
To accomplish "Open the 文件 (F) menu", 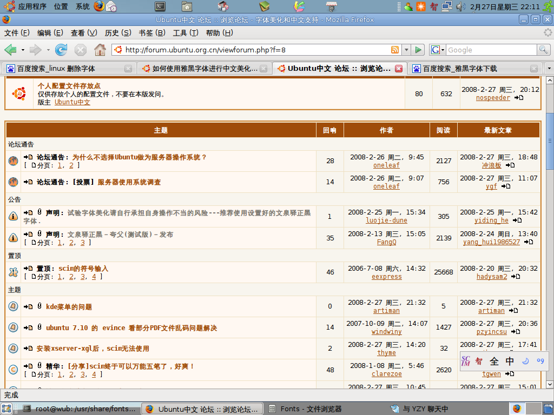I will tap(17, 33).
